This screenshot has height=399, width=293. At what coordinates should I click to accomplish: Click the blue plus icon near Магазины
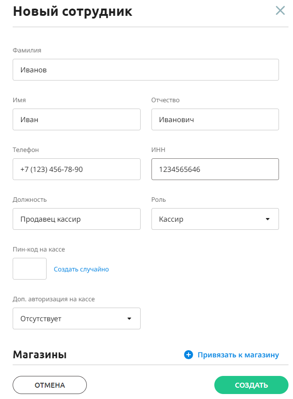(189, 355)
